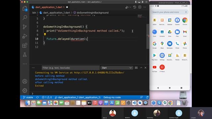Open the Trash in the Dock
This screenshot has width=212, height=119.
(x=184, y=103)
